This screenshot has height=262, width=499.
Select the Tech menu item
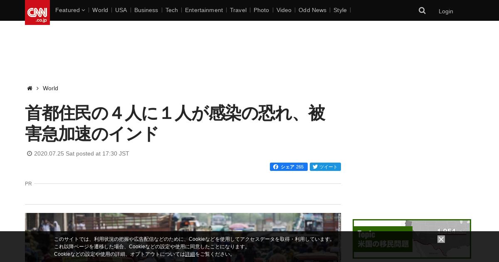[x=171, y=10]
